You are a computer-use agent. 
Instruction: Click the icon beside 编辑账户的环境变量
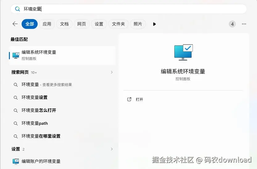coord(16,161)
